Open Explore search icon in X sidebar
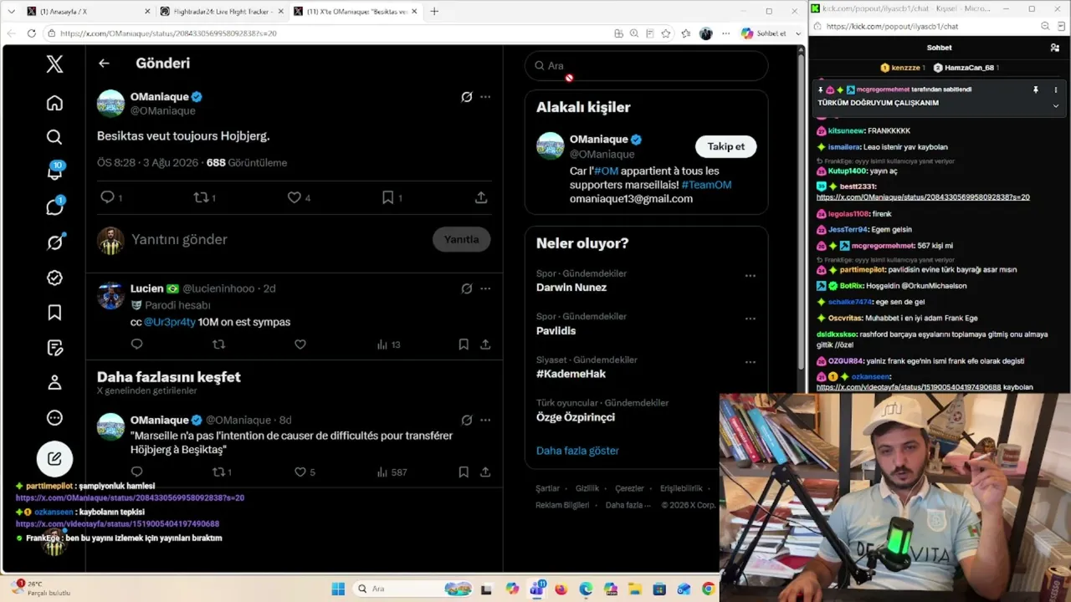 pos(54,137)
